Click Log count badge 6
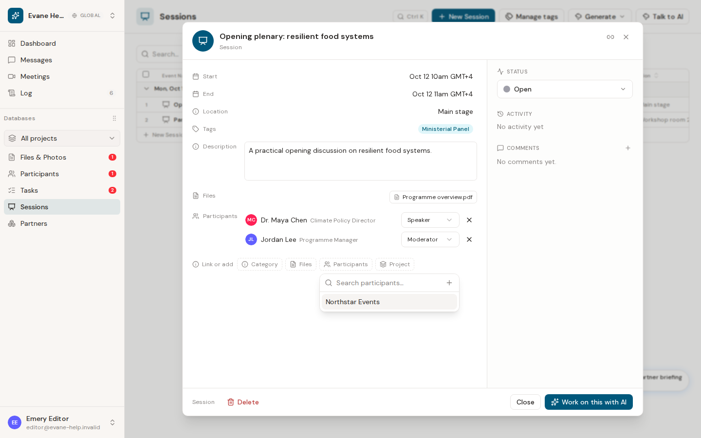The image size is (701, 438). 111,93
